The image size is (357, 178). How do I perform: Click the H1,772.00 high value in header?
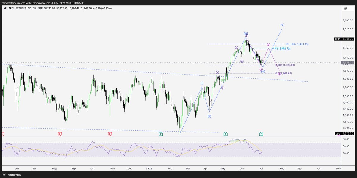pos(62,8)
